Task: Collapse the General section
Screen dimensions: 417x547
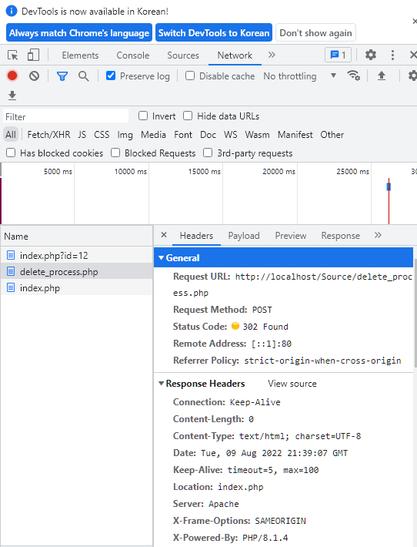Action: (x=161, y=258)
